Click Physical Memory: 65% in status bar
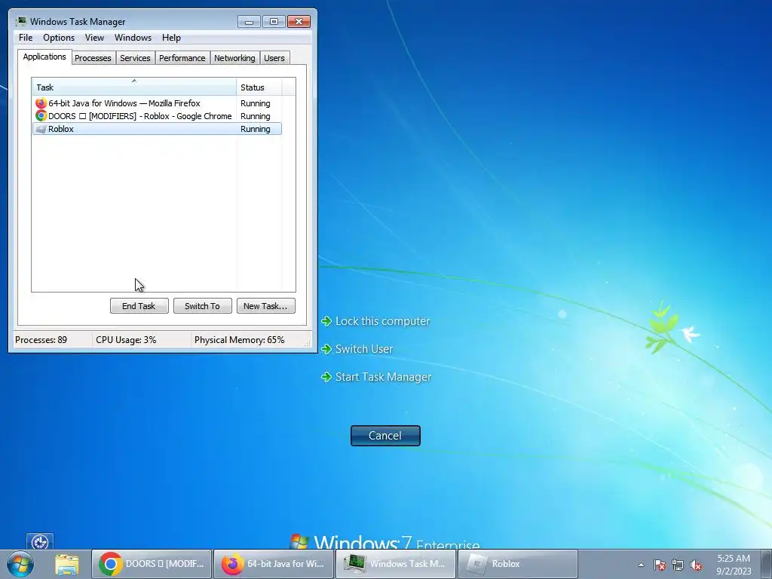772x579 pixels. tap(239, 340)
